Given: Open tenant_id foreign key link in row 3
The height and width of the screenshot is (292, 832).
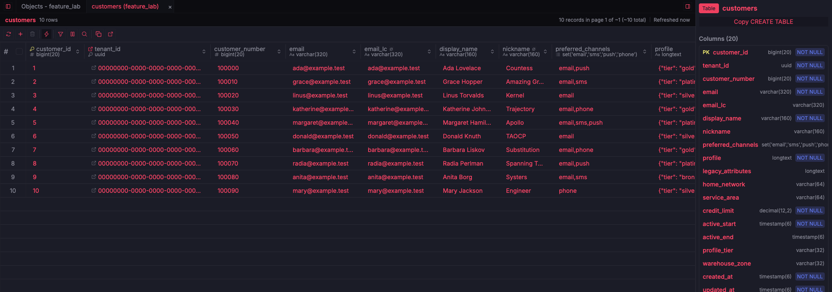Looking at the screenshot, I should [94, 95].
